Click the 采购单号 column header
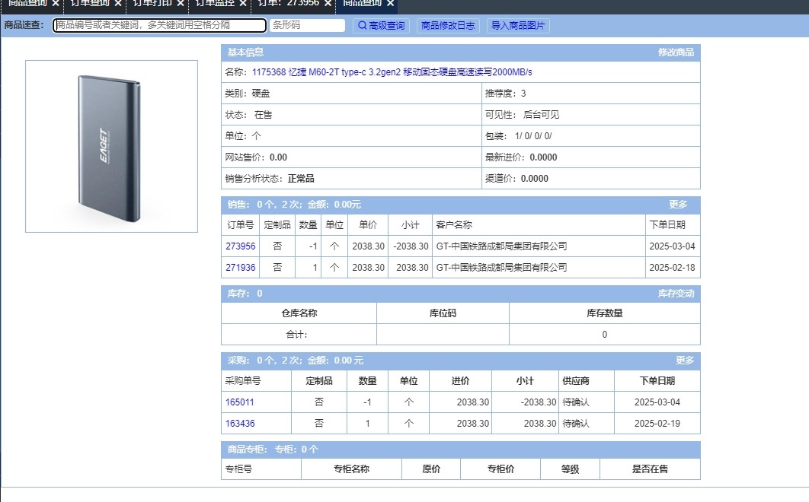The image size is (809, 502). point(257,381)
